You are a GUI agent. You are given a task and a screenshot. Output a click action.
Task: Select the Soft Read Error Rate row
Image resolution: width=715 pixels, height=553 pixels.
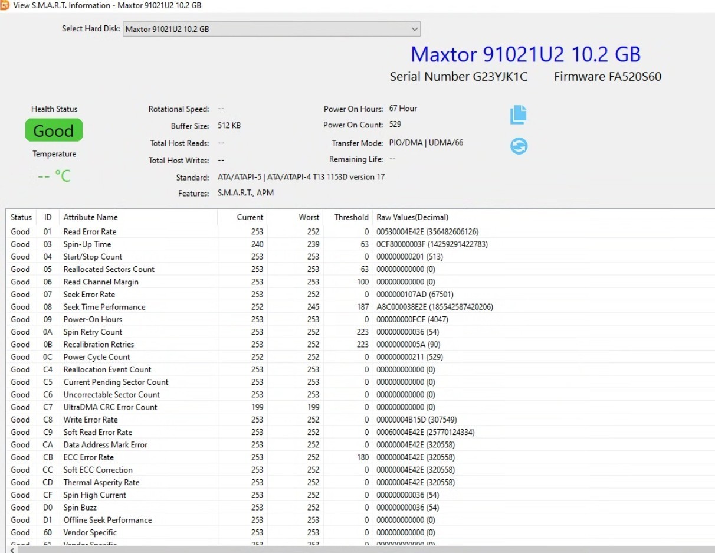tap(361, 432)
